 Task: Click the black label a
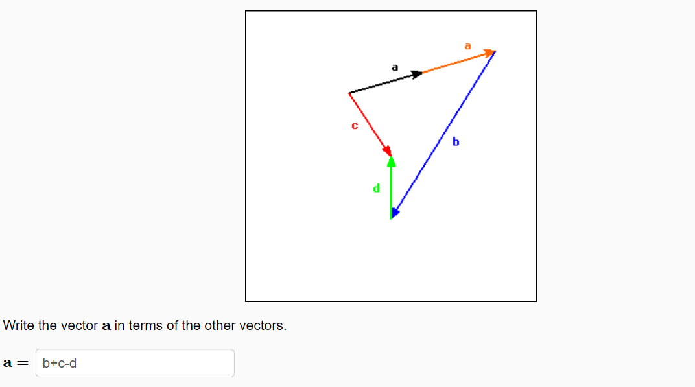(x=394, y=66)
